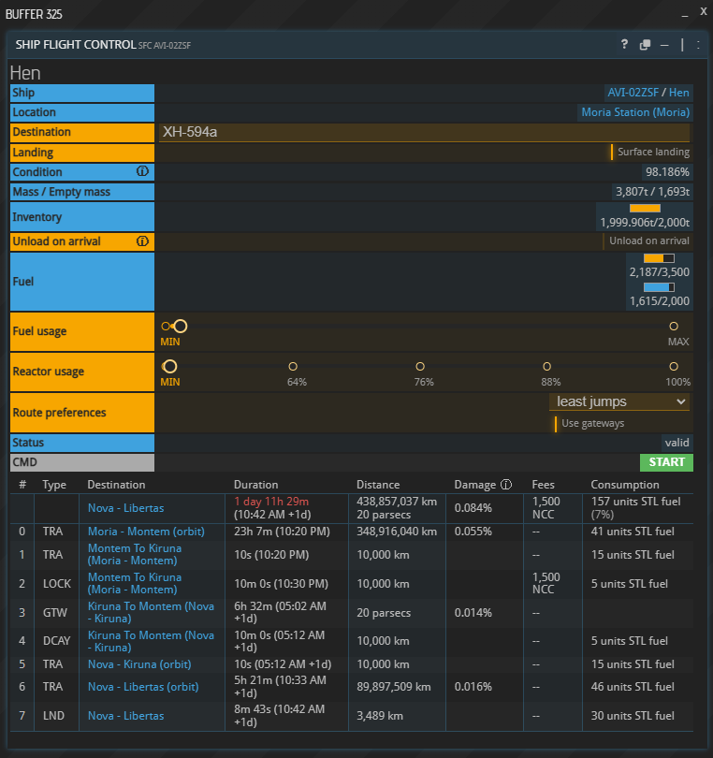This screenshot has width=713, height=758.
Task: Split the tile vertically with bar icon
Action: click(682, 45)
